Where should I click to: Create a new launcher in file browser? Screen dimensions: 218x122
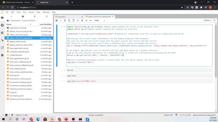[x=11, y=17]
